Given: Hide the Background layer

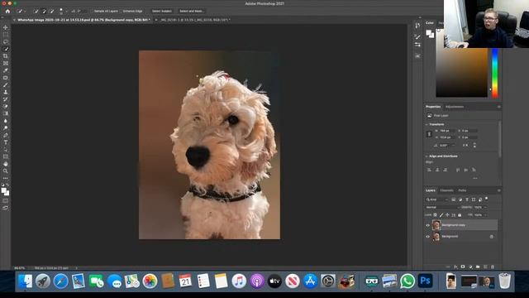Looking at the screenshot, I should [x=428, y=237].
